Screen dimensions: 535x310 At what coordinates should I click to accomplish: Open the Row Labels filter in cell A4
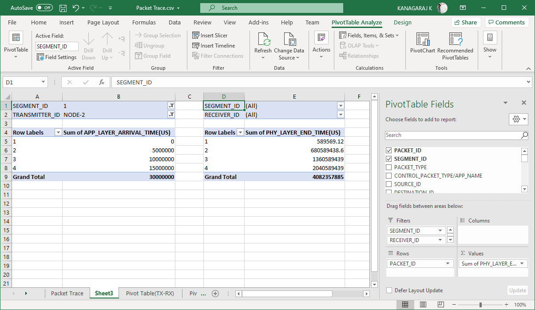click(x=58, y=132)
